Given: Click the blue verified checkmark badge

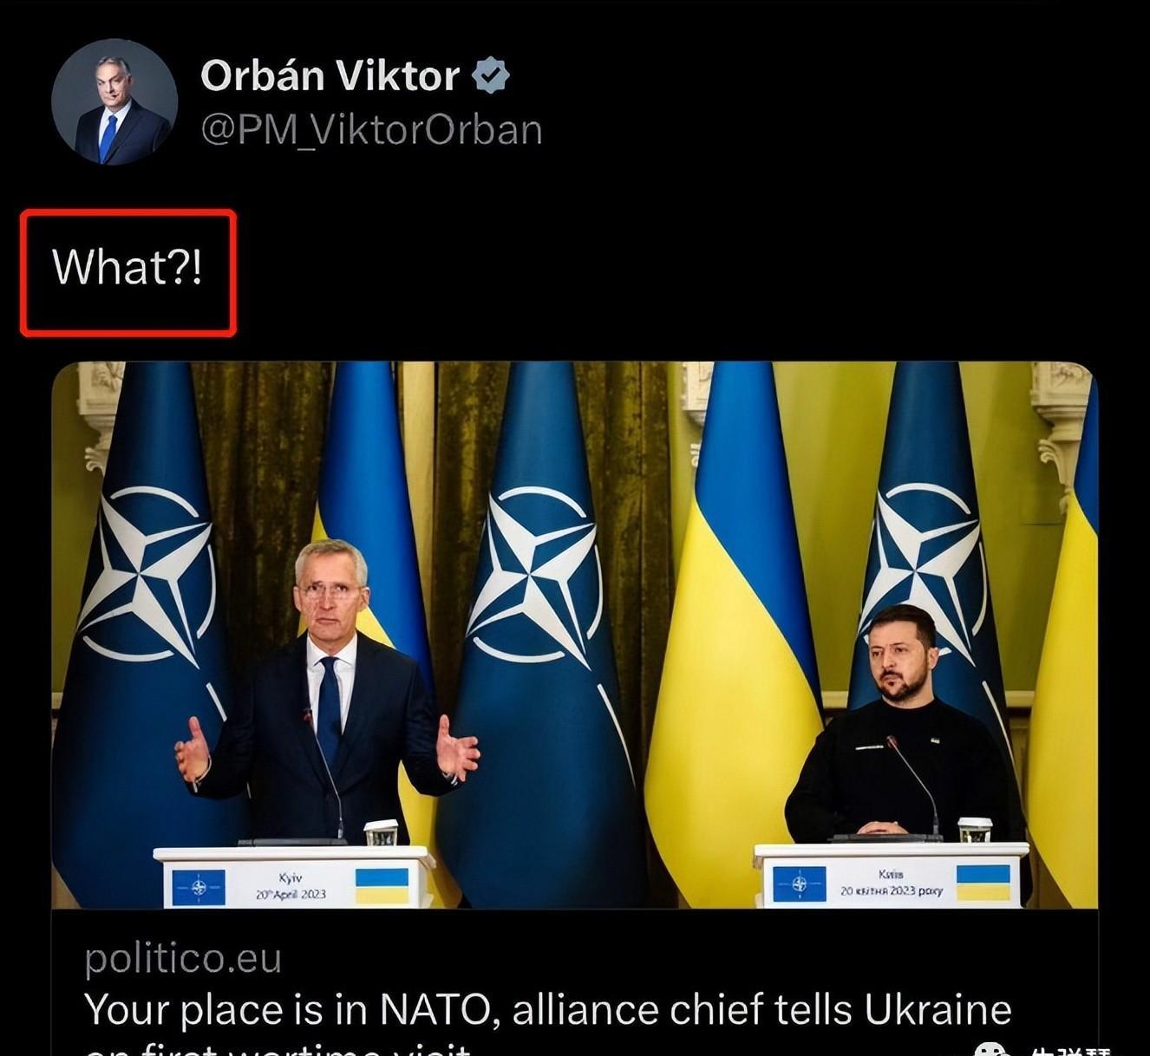Looking at the screenshot, I should [x=491, y=75].
